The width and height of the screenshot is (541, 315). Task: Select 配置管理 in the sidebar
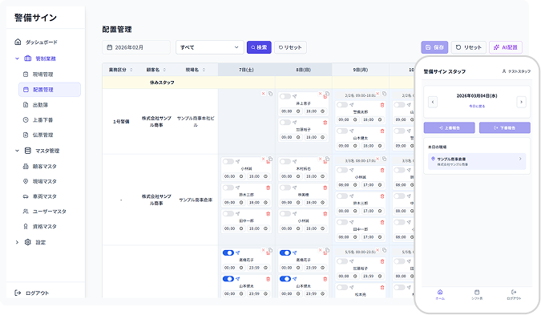click(x=50, y=90)
